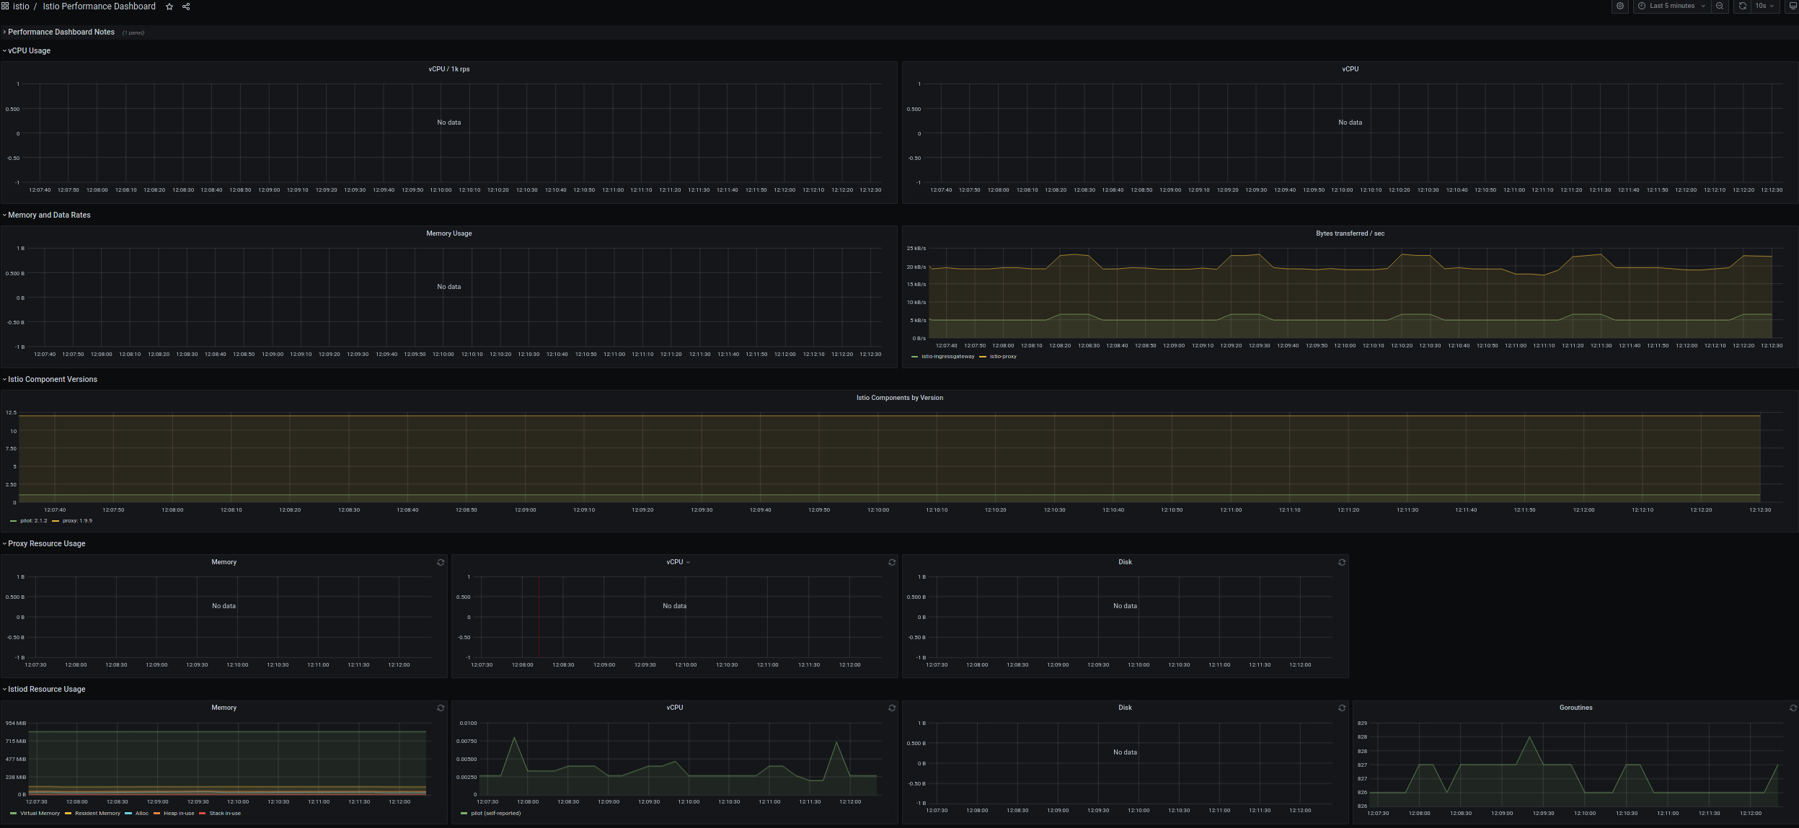Open Bytes transferred / sec panel menu
Screen dimensions: 1799x828
(1350, 233)
